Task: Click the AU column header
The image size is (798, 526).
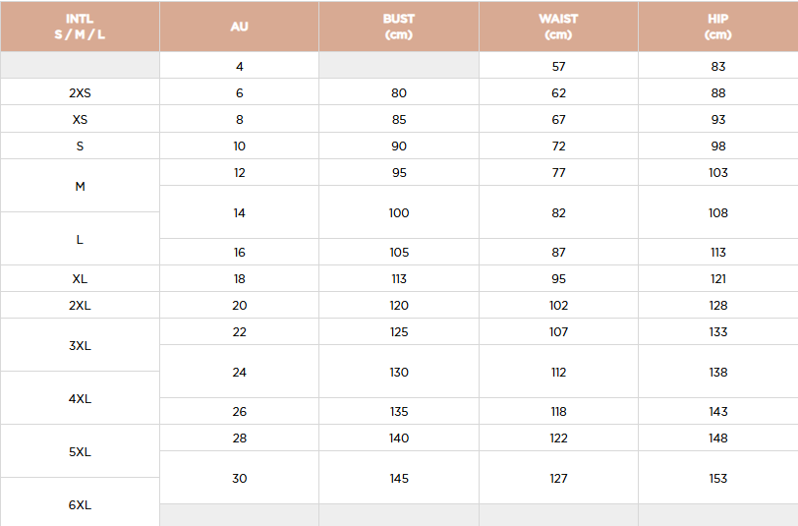Action: (x=239, y=27)
